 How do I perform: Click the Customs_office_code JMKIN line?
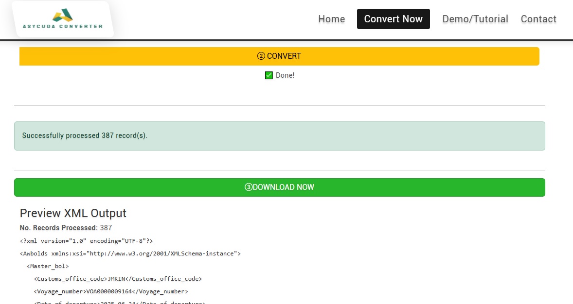(118, 279)
